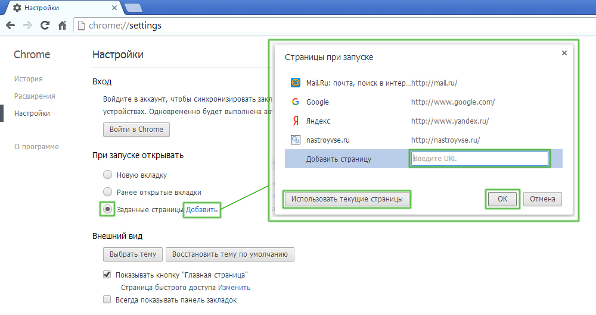This screenshot has height=315, width=596.
Task: Open a new tab with the new-tab button
Action: [x=134, y=8]
